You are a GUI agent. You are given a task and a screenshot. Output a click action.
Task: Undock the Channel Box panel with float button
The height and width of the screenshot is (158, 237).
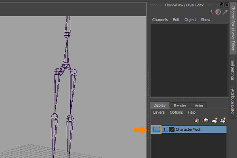222,5
